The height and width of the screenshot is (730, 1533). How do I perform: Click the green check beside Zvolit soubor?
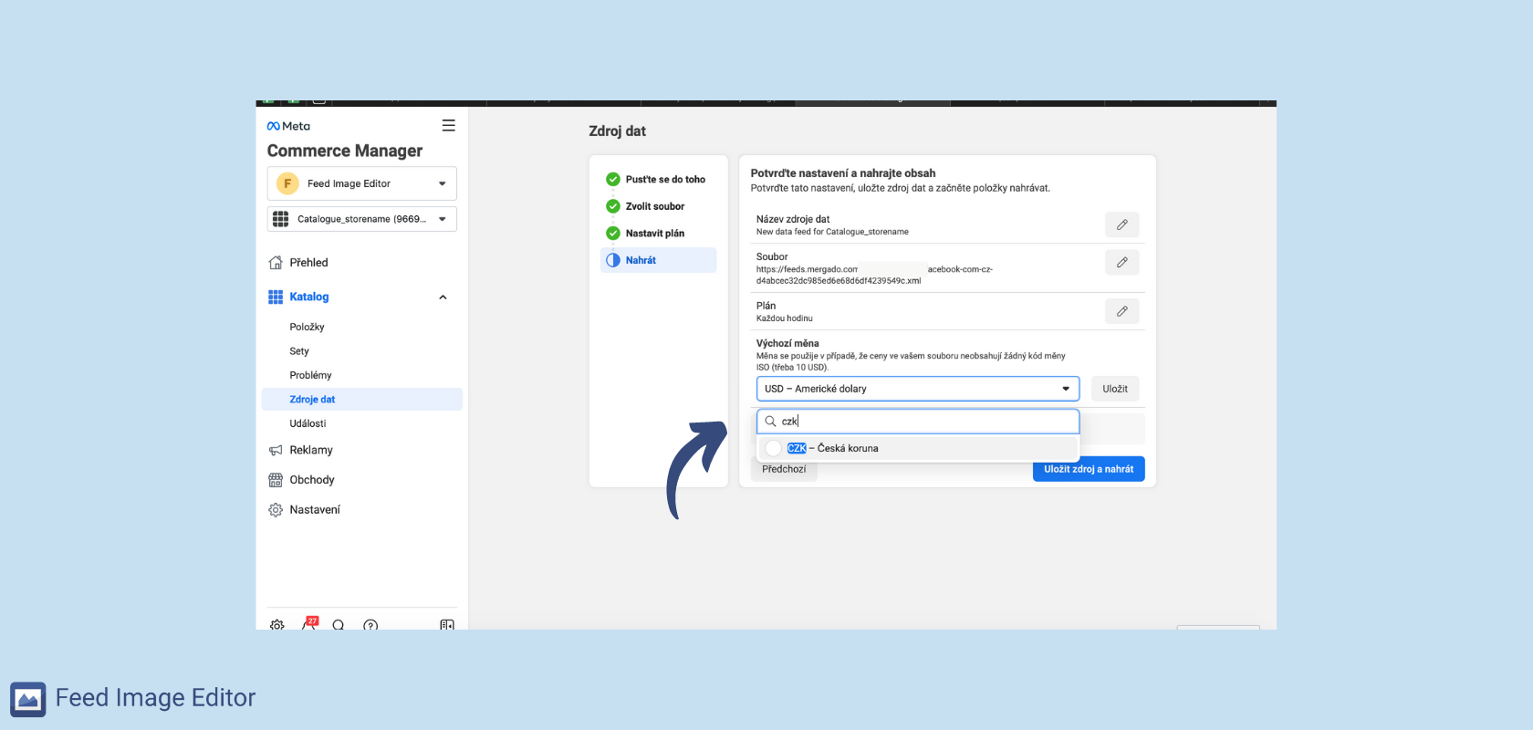(613, 206)
